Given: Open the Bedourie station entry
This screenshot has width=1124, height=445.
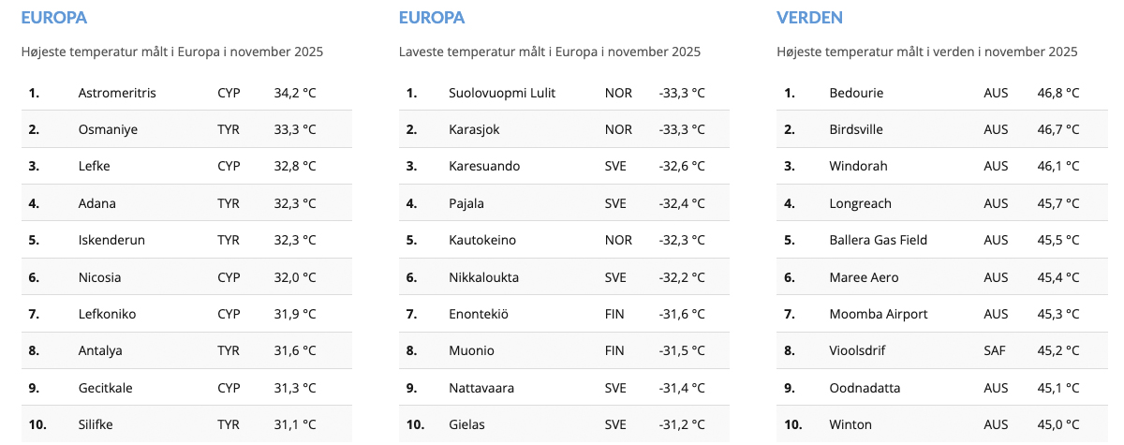Looking at the screenshot, I should coord(856,93).
